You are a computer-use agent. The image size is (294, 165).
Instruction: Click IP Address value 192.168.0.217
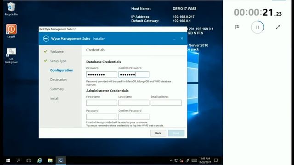[184, 17]
